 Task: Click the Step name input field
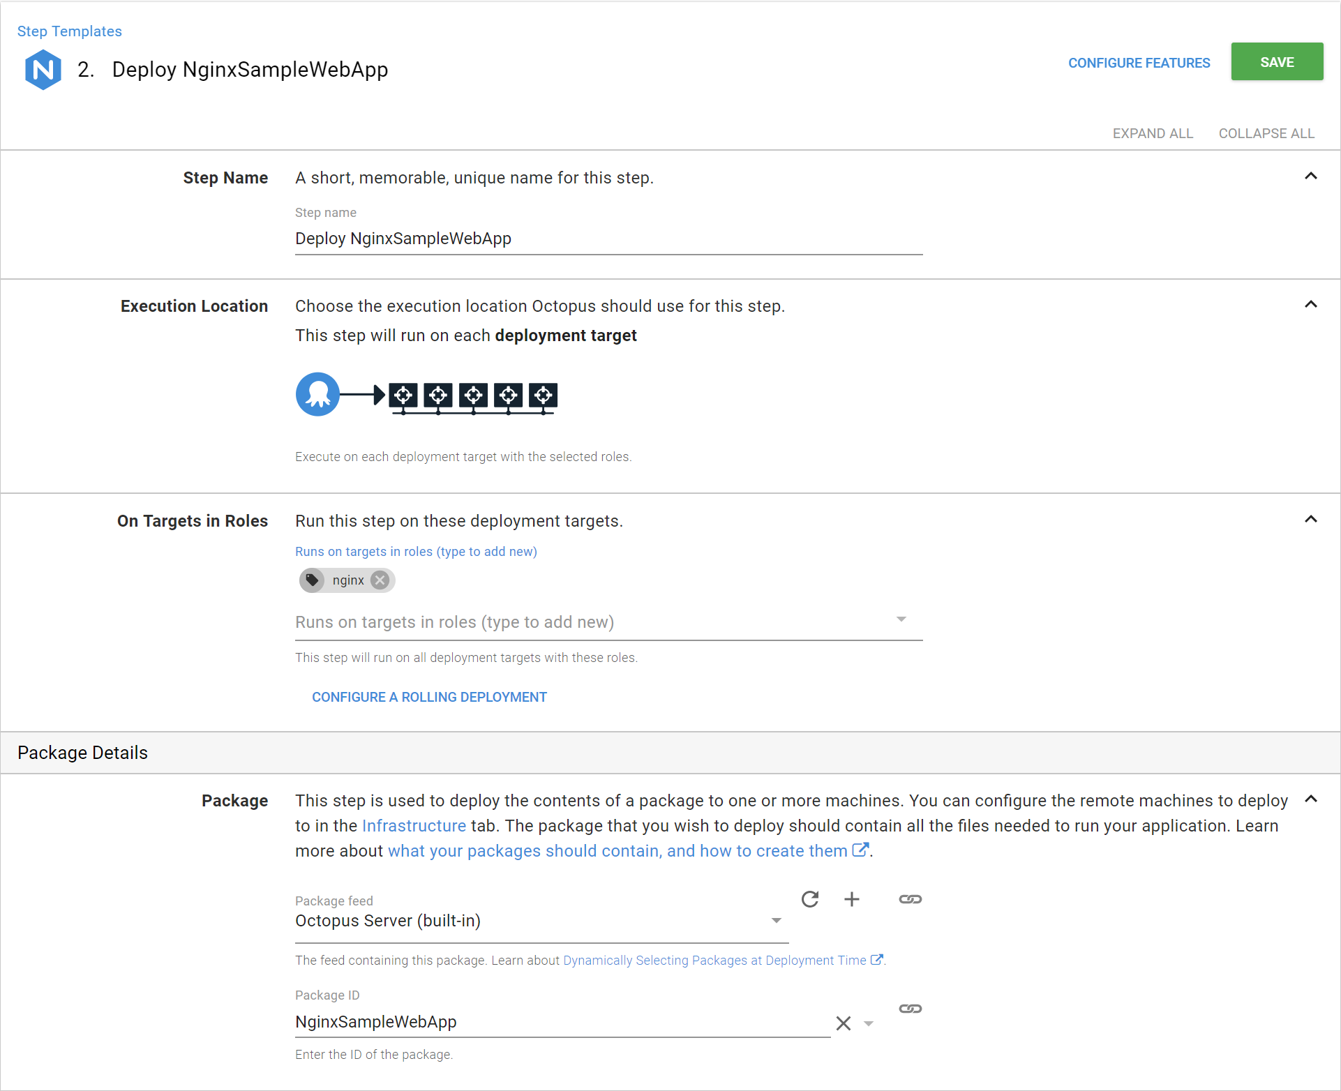click(x=608, y=239)
